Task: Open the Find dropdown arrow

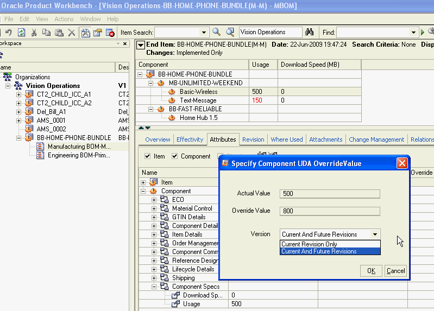Action: 413,33
